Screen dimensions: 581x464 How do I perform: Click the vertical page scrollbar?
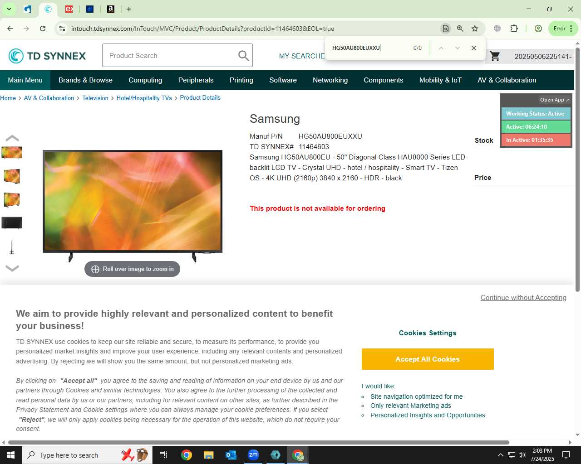point(577,170)
